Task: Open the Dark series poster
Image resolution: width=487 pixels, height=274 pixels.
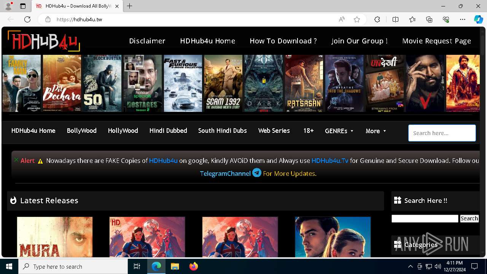Action: click(x=264, y=83)
